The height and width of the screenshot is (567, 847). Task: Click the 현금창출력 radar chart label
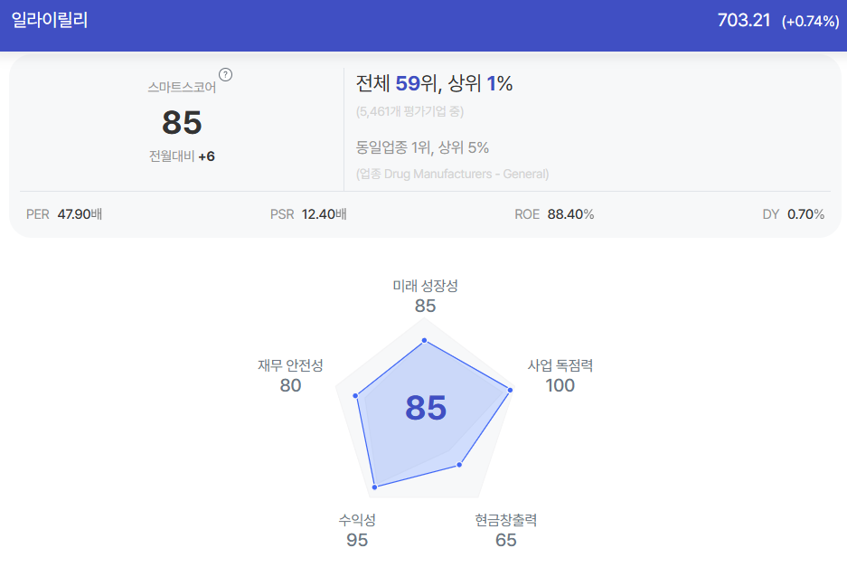505,519
